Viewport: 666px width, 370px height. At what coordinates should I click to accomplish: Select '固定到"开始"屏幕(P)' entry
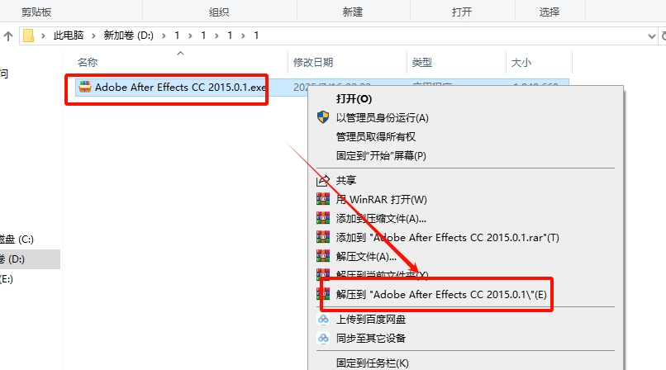click(381, 156)
